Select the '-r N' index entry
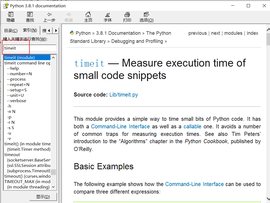Viewport: 270px width, 203px height. [11, 122]
